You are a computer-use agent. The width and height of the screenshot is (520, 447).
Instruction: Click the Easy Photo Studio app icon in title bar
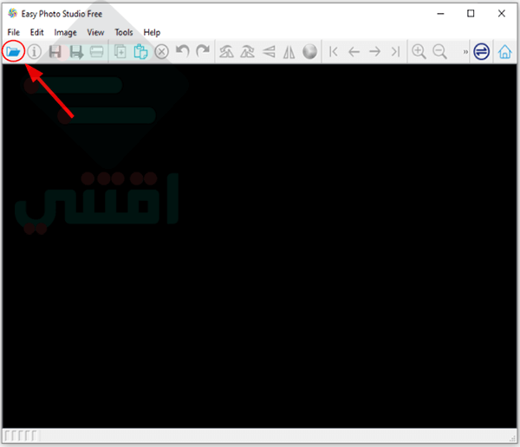tap(13, 14)
